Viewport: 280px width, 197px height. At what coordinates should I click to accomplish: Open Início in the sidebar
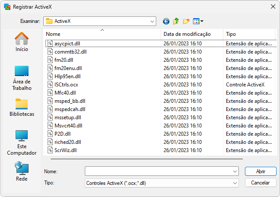coord(22,42)
